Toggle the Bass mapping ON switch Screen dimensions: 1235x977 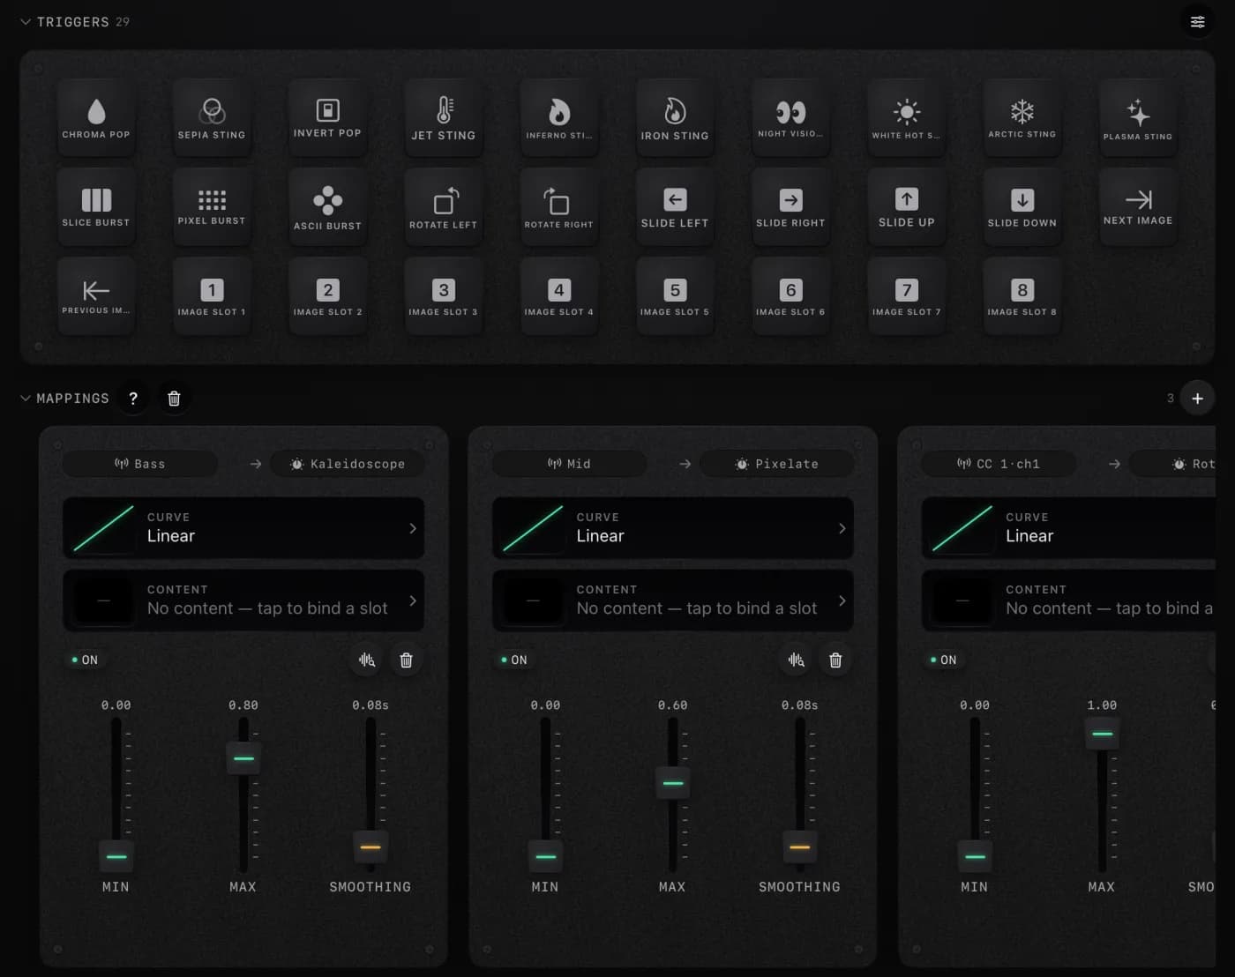85,660
